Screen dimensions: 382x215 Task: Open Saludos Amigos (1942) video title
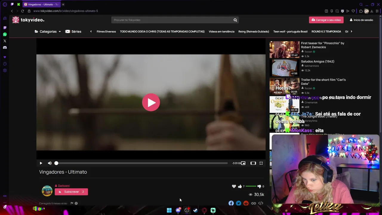coord(318,62)
